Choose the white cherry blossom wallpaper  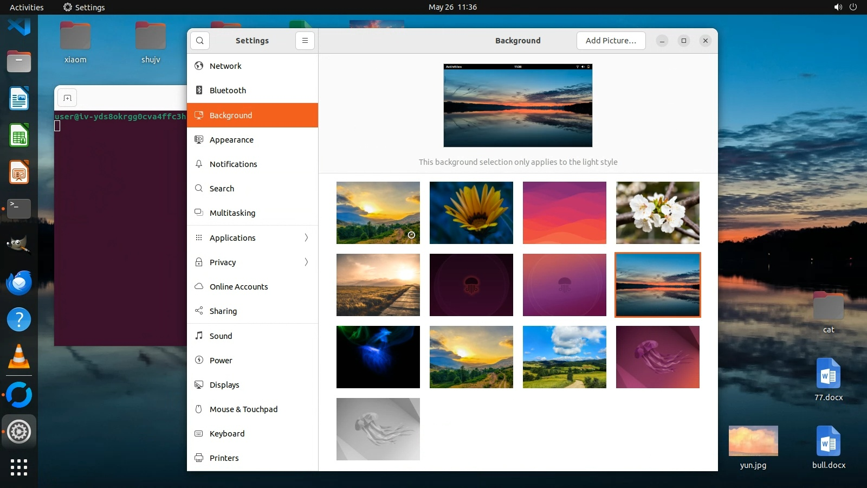point(657,213)
